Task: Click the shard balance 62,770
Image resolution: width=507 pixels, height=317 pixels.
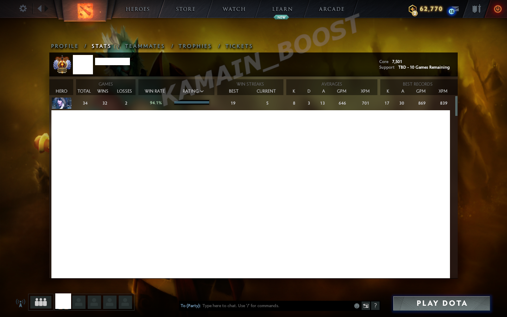Action: point(431,9)
